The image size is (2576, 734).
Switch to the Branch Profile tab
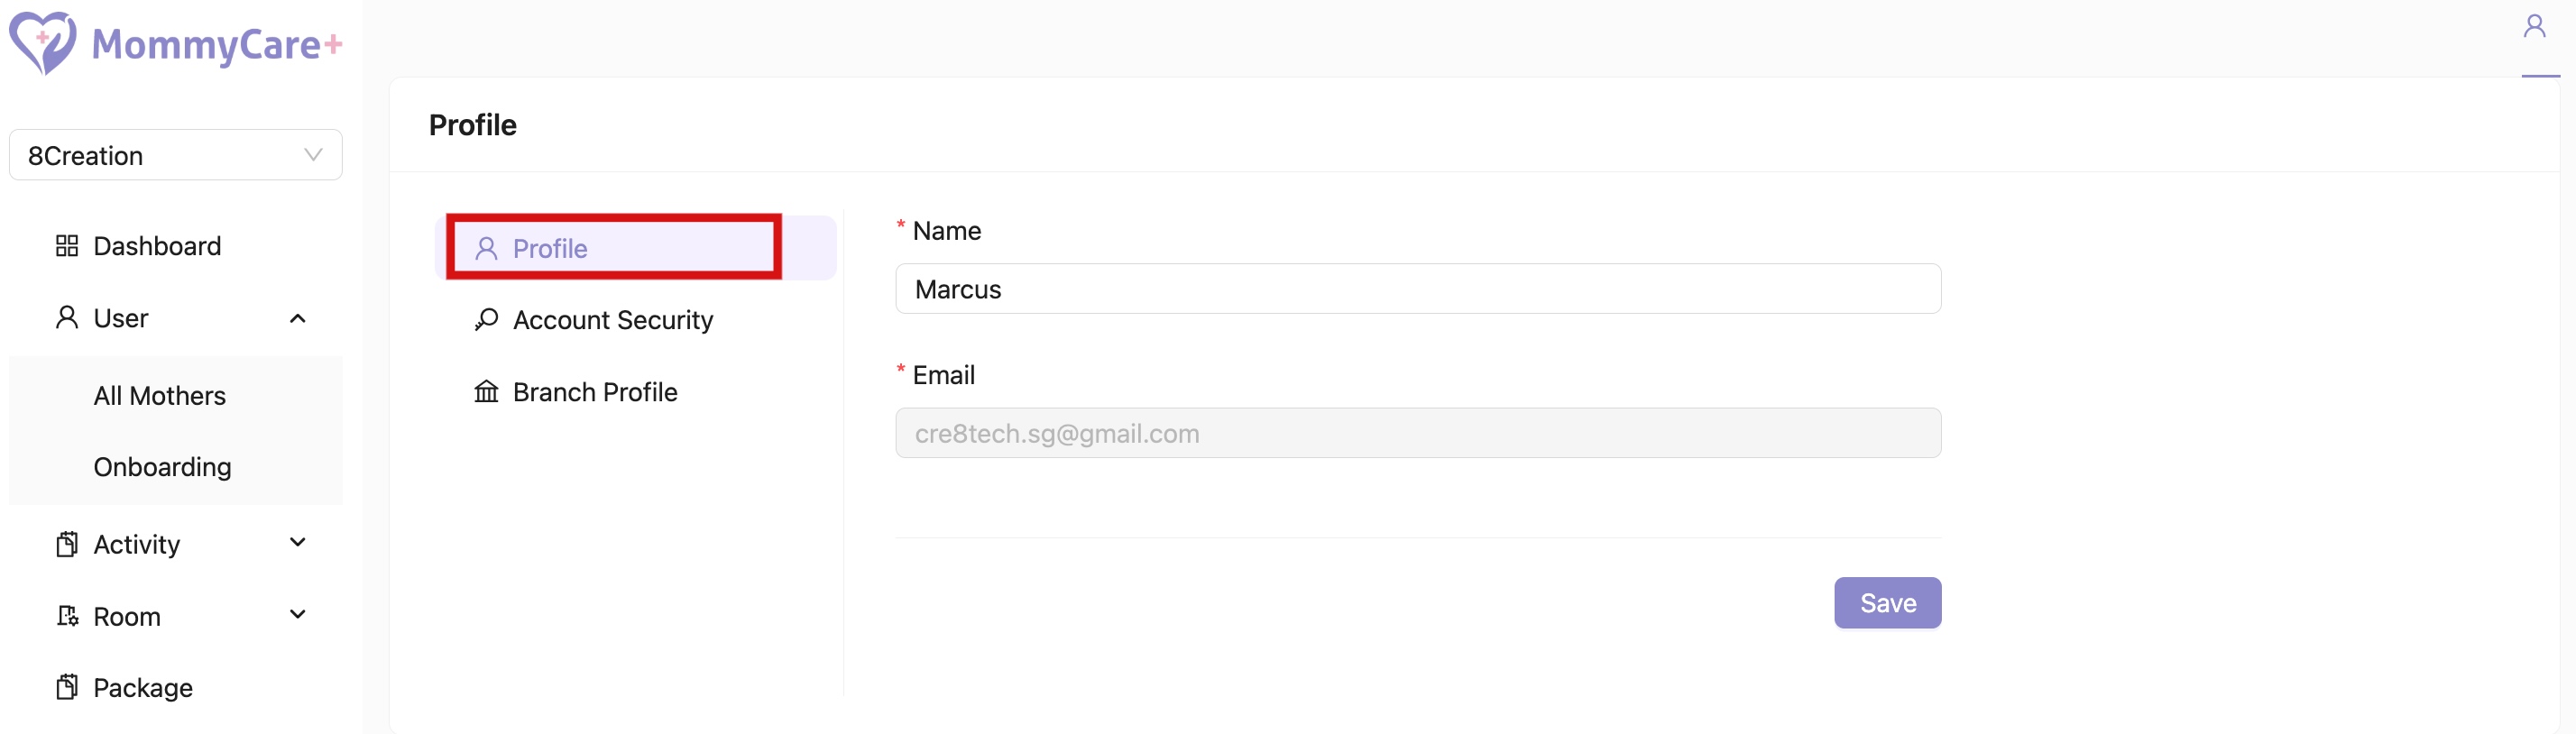point(594,392)
